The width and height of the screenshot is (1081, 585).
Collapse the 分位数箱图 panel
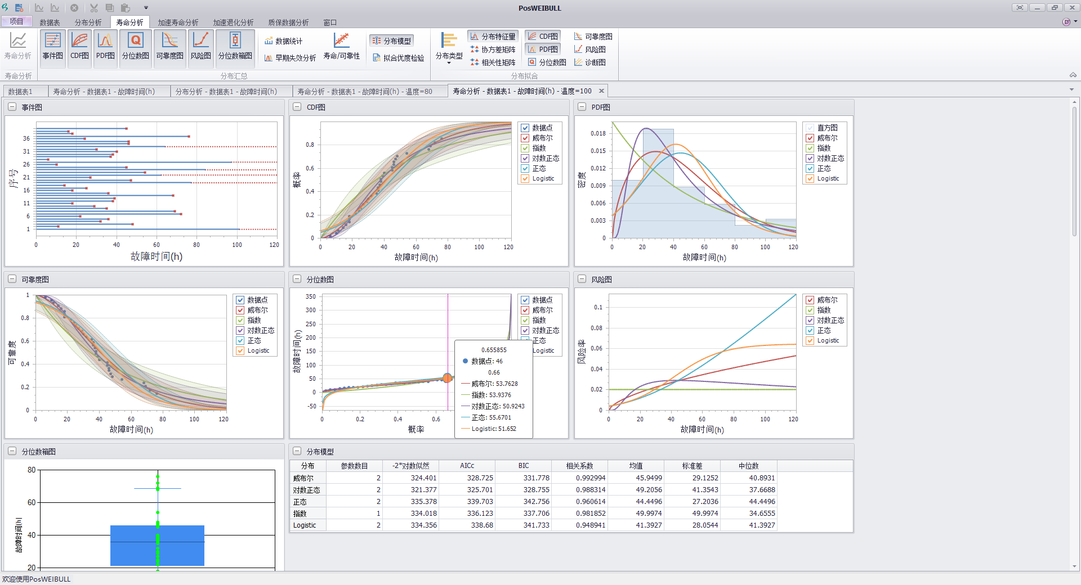click(x=12, y=451)
